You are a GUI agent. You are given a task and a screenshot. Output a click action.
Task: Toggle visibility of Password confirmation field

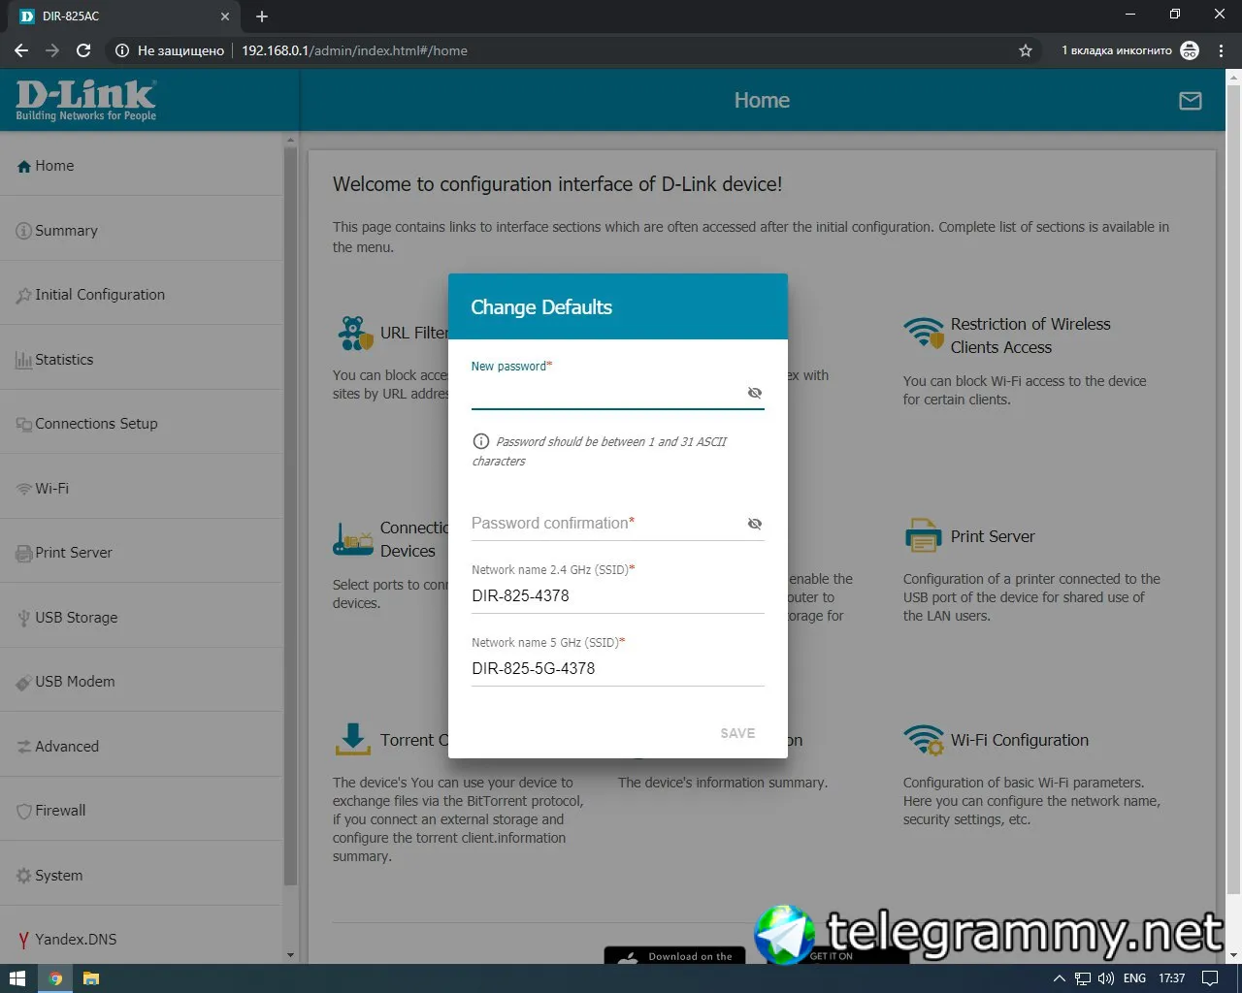tap(755, 524)
